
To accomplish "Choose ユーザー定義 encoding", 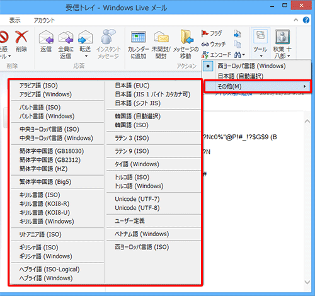I will pos(130,220).
